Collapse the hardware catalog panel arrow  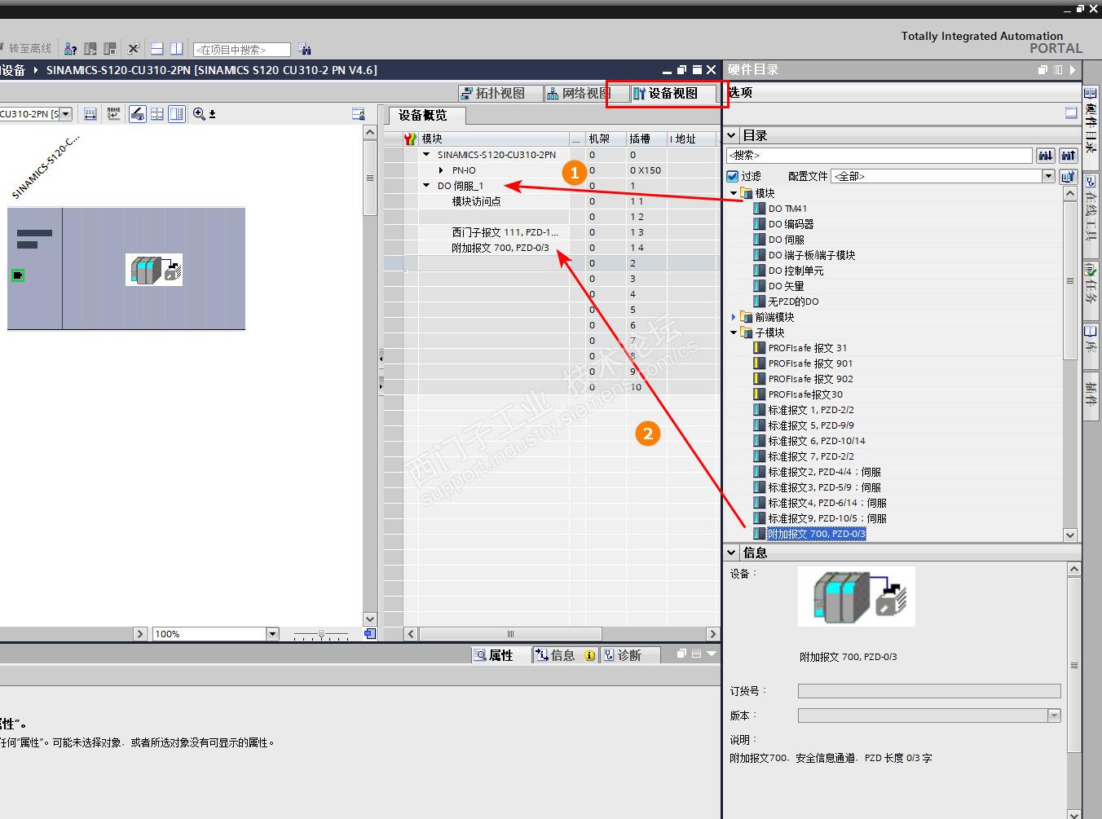tap(1073, 70)
